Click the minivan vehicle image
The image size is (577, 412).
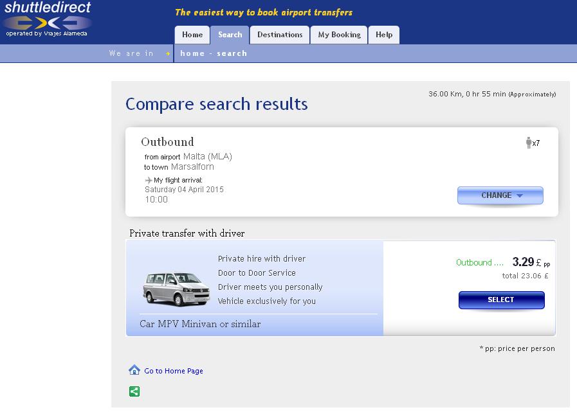point(176,289)
